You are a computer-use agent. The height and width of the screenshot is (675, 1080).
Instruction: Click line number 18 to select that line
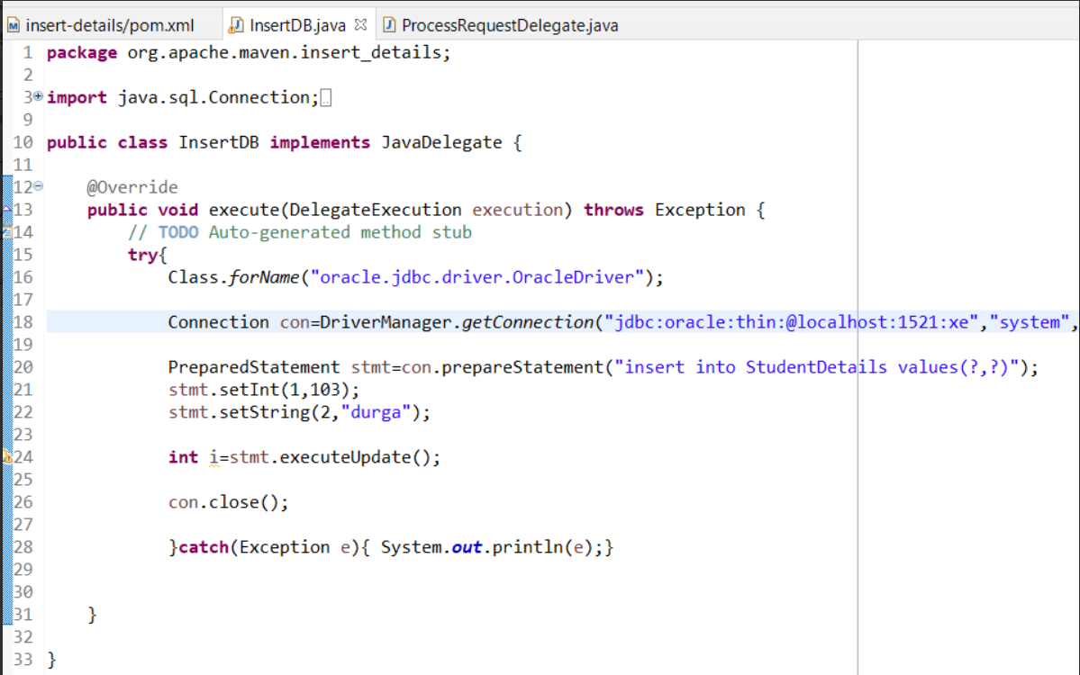click(x=23, y=321)
